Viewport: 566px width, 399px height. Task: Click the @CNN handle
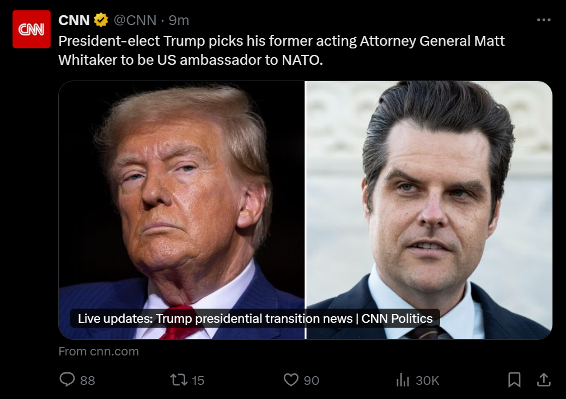[x=135, y=20]
